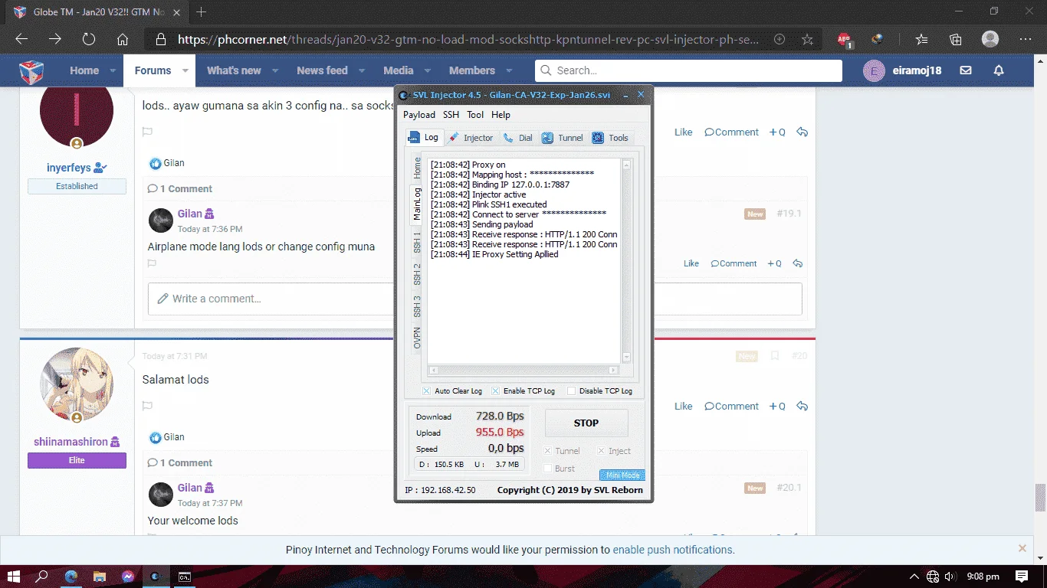Expand the Members dropdown arrow
Image resolution: width=1047 pixels, height=588 pixels.
tap(509, 70)
